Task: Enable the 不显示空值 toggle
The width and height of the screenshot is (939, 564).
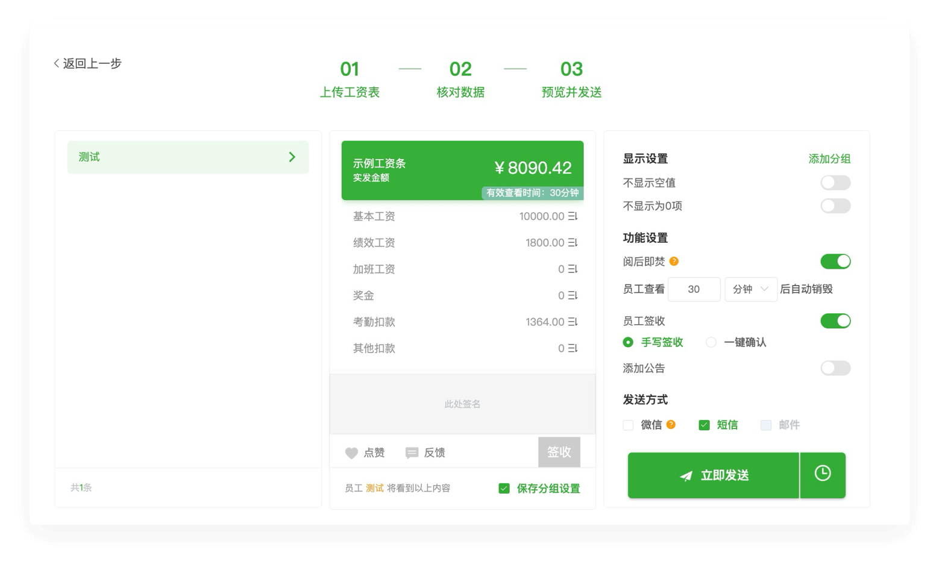Action: tap(835, 183)
